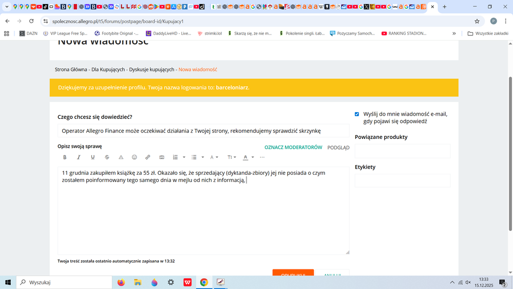This screenshot has height=289, width=513.
Task: Show hidden system tray icons
Action: click(x=452, y=282)
